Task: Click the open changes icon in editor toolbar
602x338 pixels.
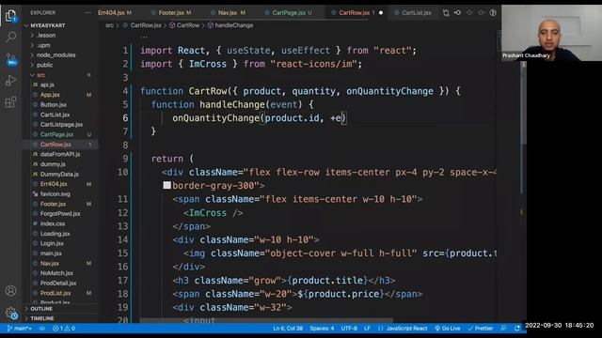Action: pos(446,12)
